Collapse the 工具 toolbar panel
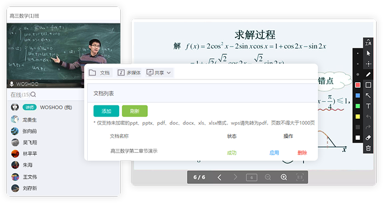 click(368, 42)
